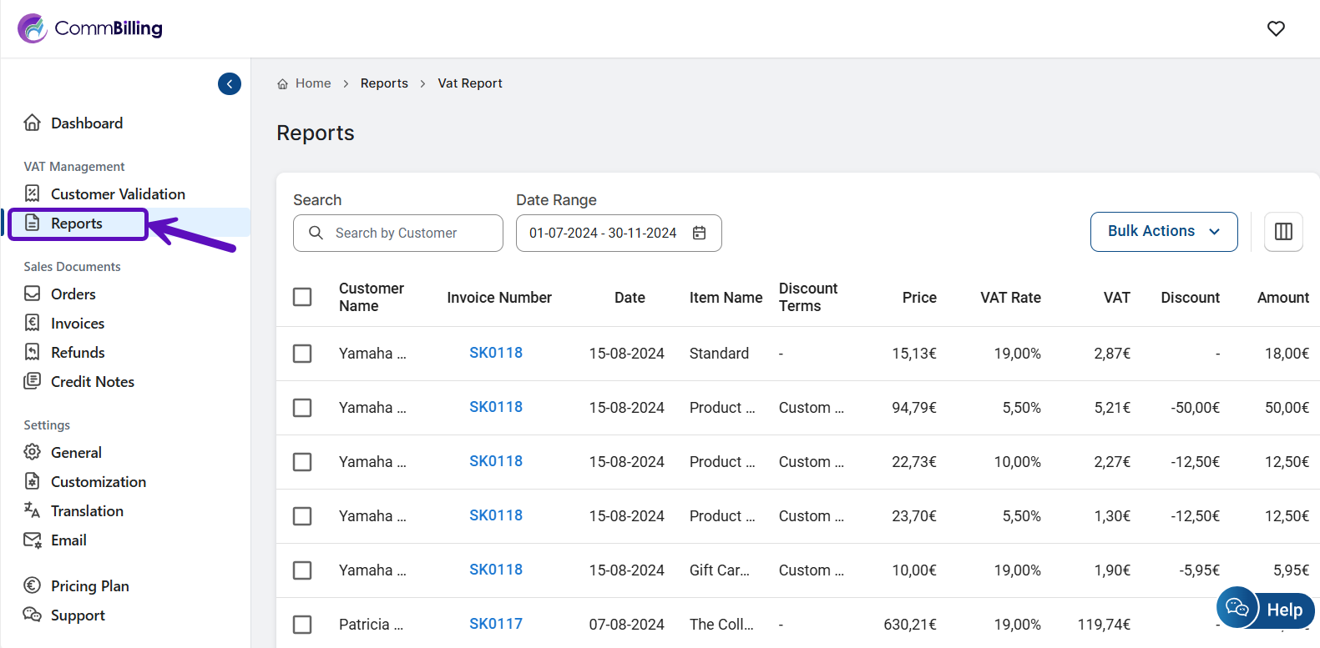Open the column layout settings icon
Image resolution: width=1320 pixels, height=648 pixels.
click(x=1283, y=232)
